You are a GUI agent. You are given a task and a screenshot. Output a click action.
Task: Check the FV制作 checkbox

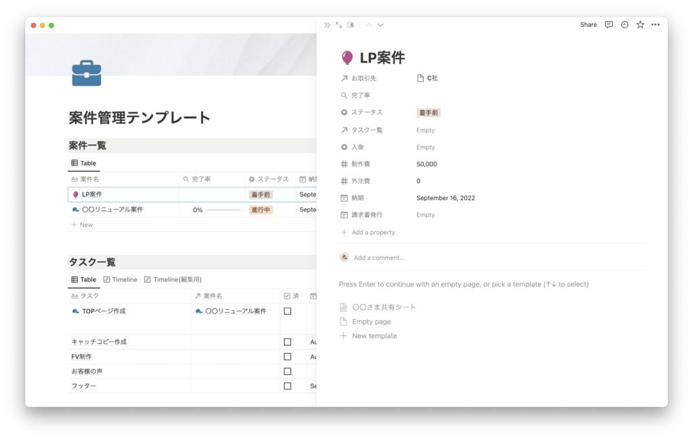[288, 357]
